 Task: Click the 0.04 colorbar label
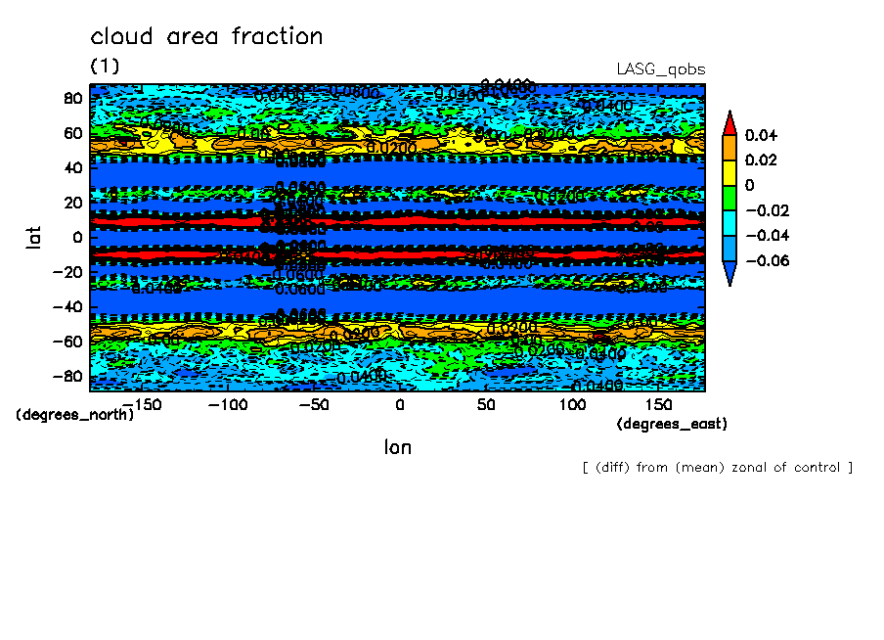click(759, 135)
